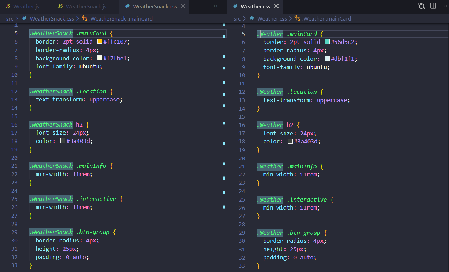Click #3a403d swatch in WeatherSnack.css
The width and height of the screenshot is (449, 272).
click(63, 141)
